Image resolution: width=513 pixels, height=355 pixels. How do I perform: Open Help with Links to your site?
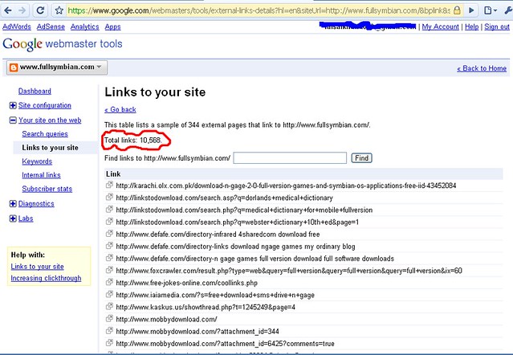37,267
